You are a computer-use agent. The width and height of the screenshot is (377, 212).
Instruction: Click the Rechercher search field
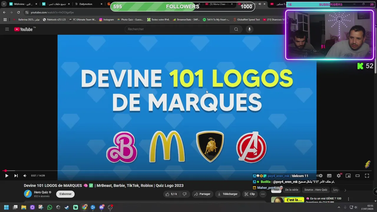(177, 29)
